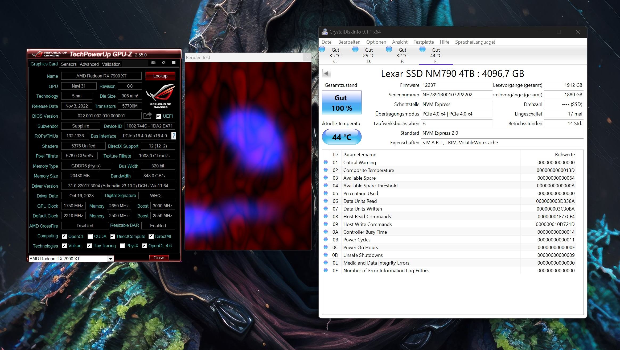Toggle the PhysX checkbox

pos(122,246)
